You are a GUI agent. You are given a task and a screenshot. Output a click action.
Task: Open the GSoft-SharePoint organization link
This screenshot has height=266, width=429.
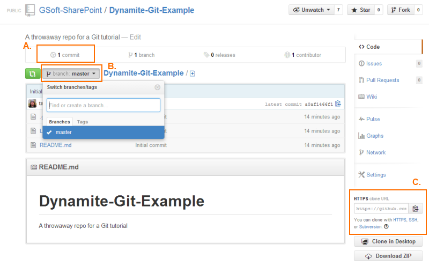tap(70, 10)
